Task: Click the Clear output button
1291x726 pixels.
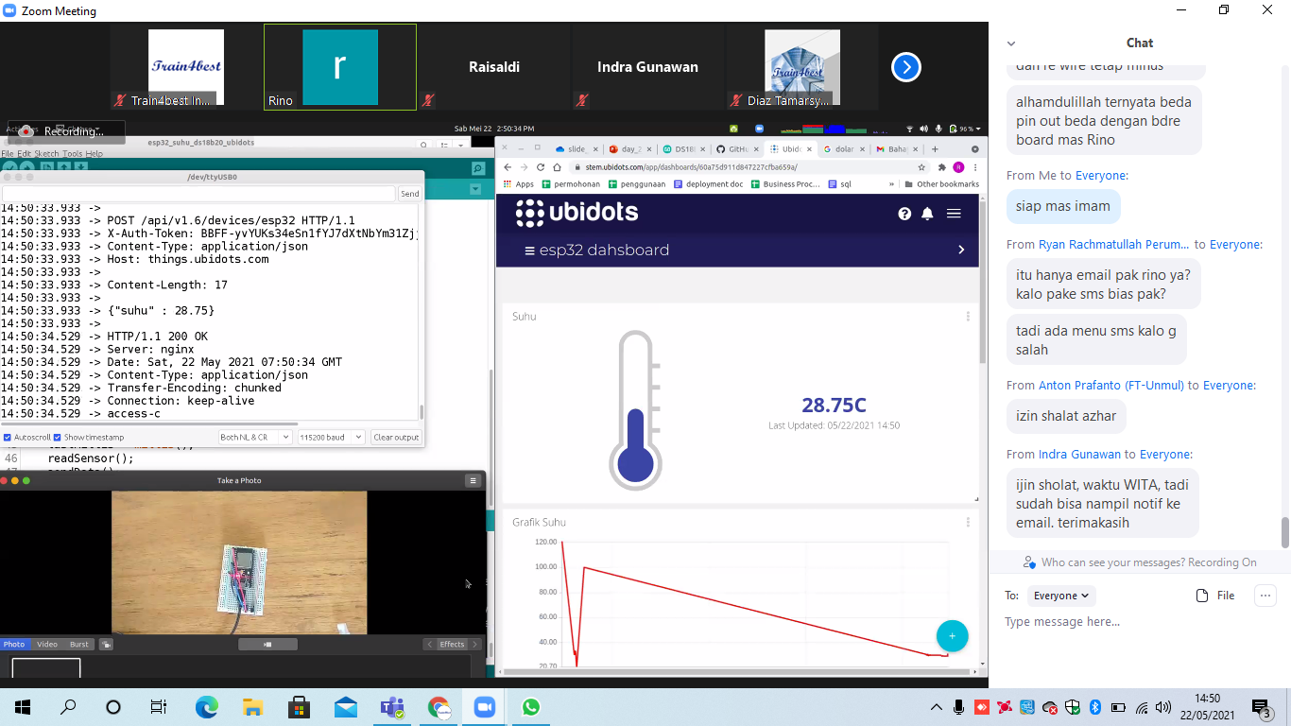Action: pos(395,438)
